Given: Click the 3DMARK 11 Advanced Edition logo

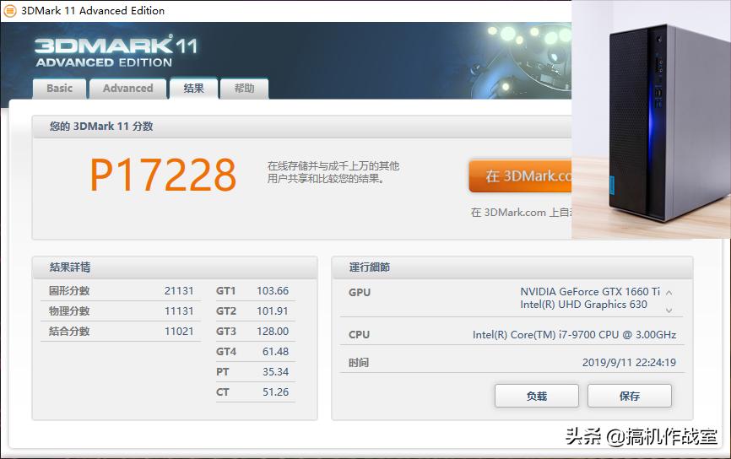Looking at the screenshot, I should tap(116, 51).
